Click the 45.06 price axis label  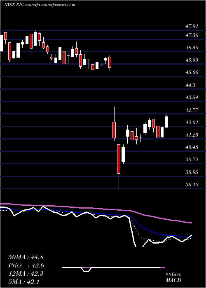(x=192, y=72)
